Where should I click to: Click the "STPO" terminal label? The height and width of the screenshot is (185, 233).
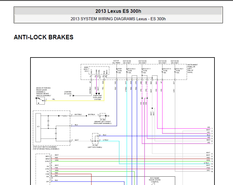tap(47, 161)
